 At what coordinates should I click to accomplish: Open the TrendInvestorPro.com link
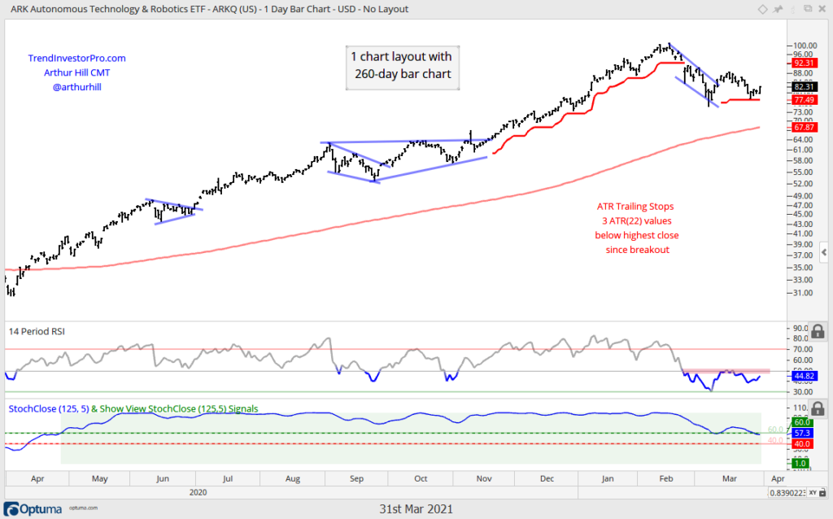(x=76, y=58)
